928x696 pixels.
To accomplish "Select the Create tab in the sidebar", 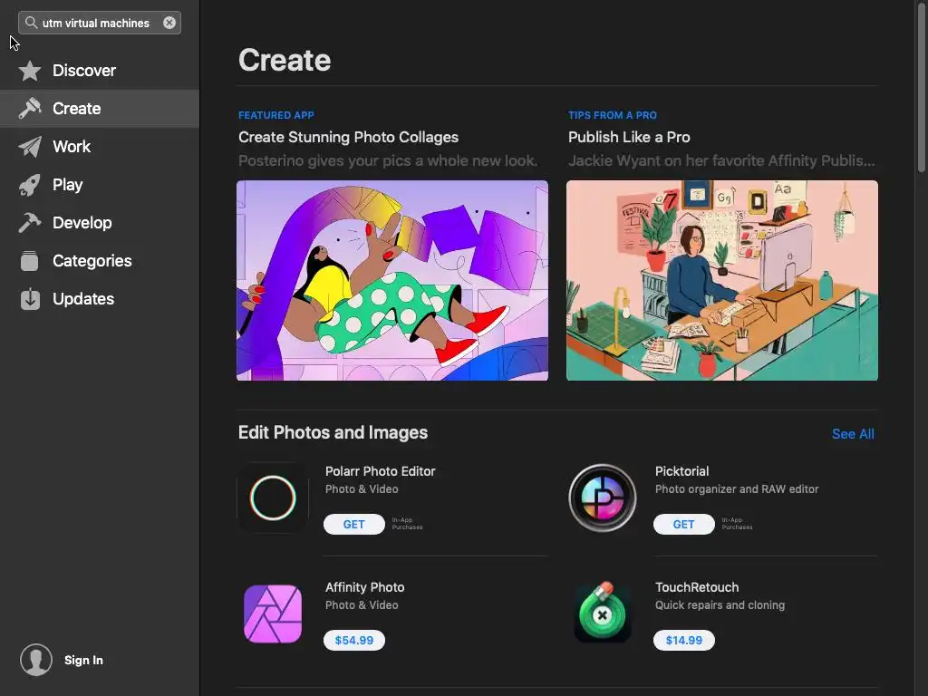I will point(77,109).
